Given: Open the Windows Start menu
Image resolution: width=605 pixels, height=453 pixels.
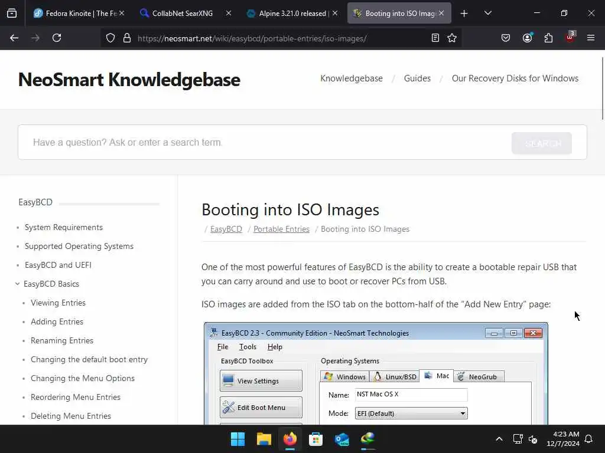Looking at the screenshot, I should tap(238, 439).
